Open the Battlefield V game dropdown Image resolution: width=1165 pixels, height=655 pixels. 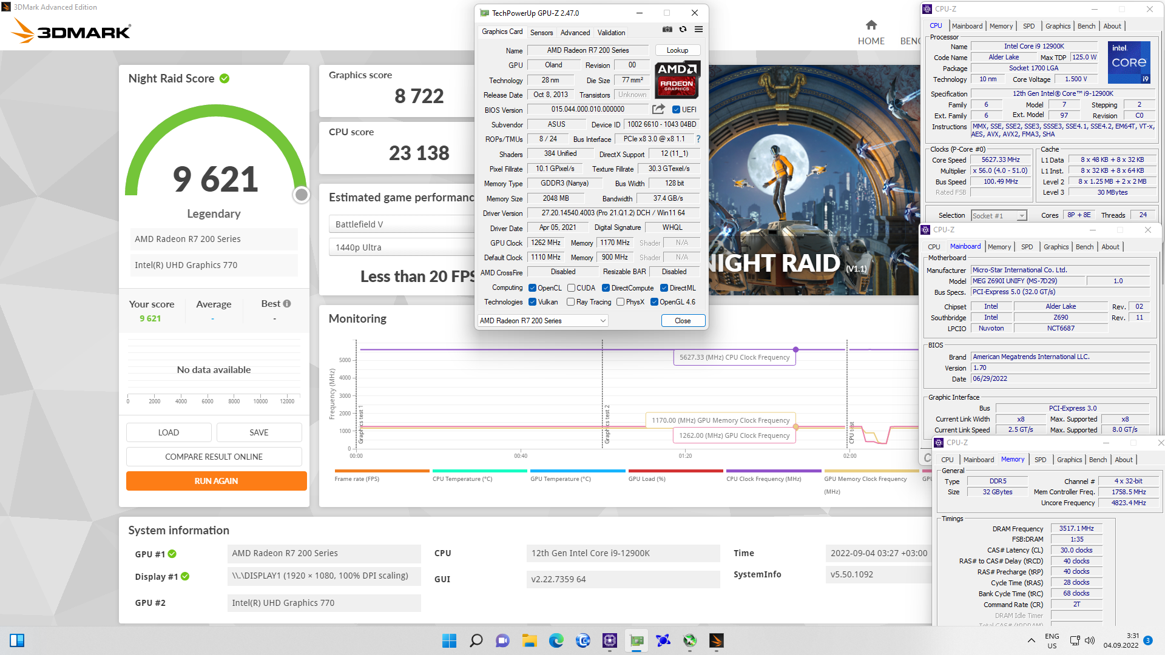pos(402,224)
